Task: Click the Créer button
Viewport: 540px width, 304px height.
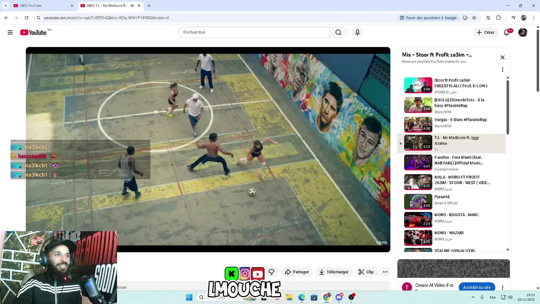Action: click(485, 33)
